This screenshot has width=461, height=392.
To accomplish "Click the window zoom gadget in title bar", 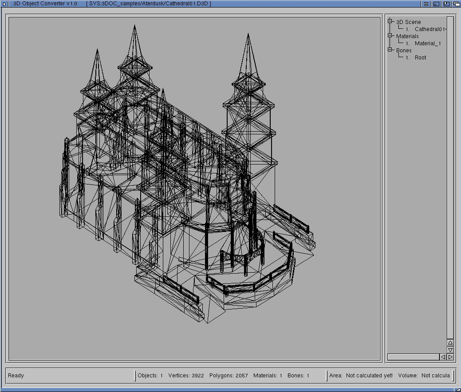I will (x=447, y=4).
